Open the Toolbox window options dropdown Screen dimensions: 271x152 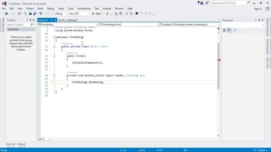click(x=27, y=20)
